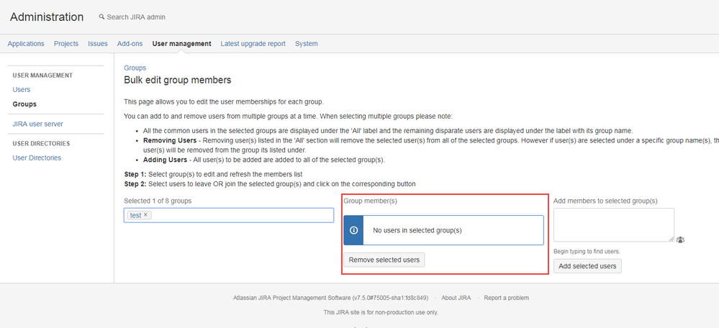Screen dimensions: 719x328
Task: Open JIRA user server link
Action: tap(38, 124)
